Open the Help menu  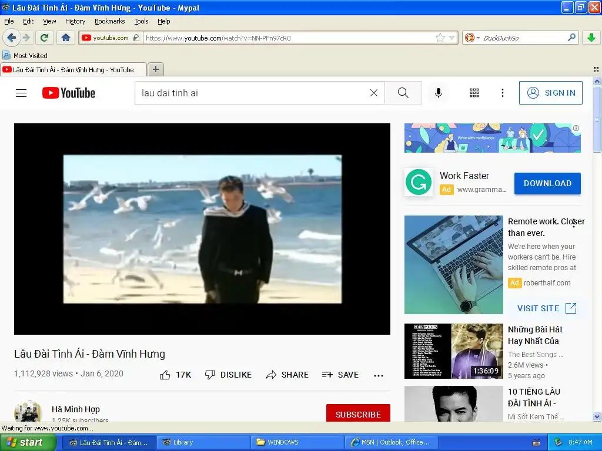164,21
